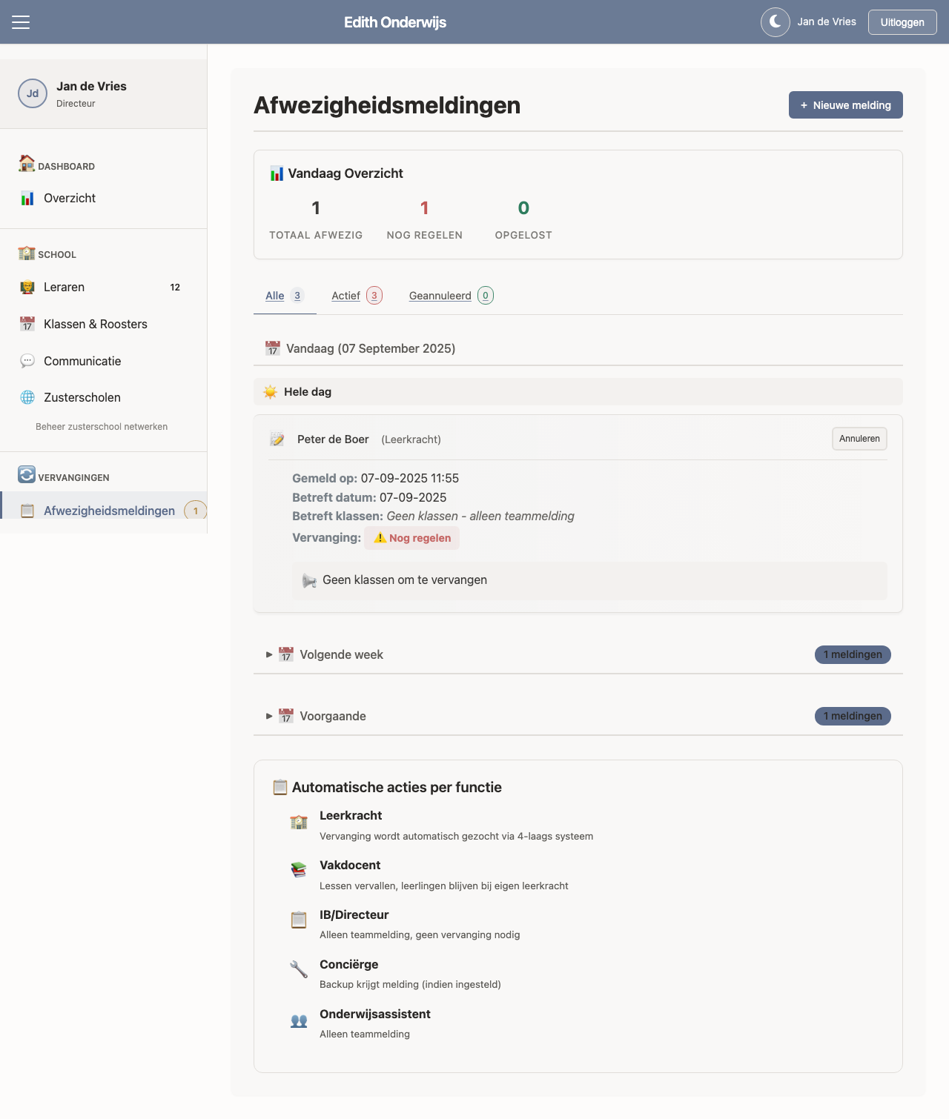The image size is (949, 1119).
Task: Click the Jd avatar circle
Action: coord(33,93)
